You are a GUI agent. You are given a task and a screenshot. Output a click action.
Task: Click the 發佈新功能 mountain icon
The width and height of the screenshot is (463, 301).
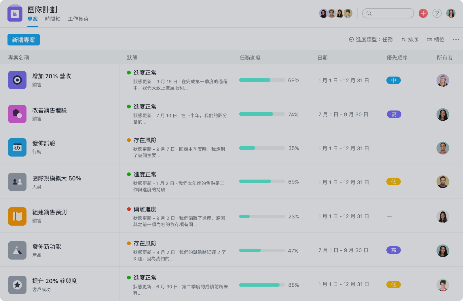(17, 250)
